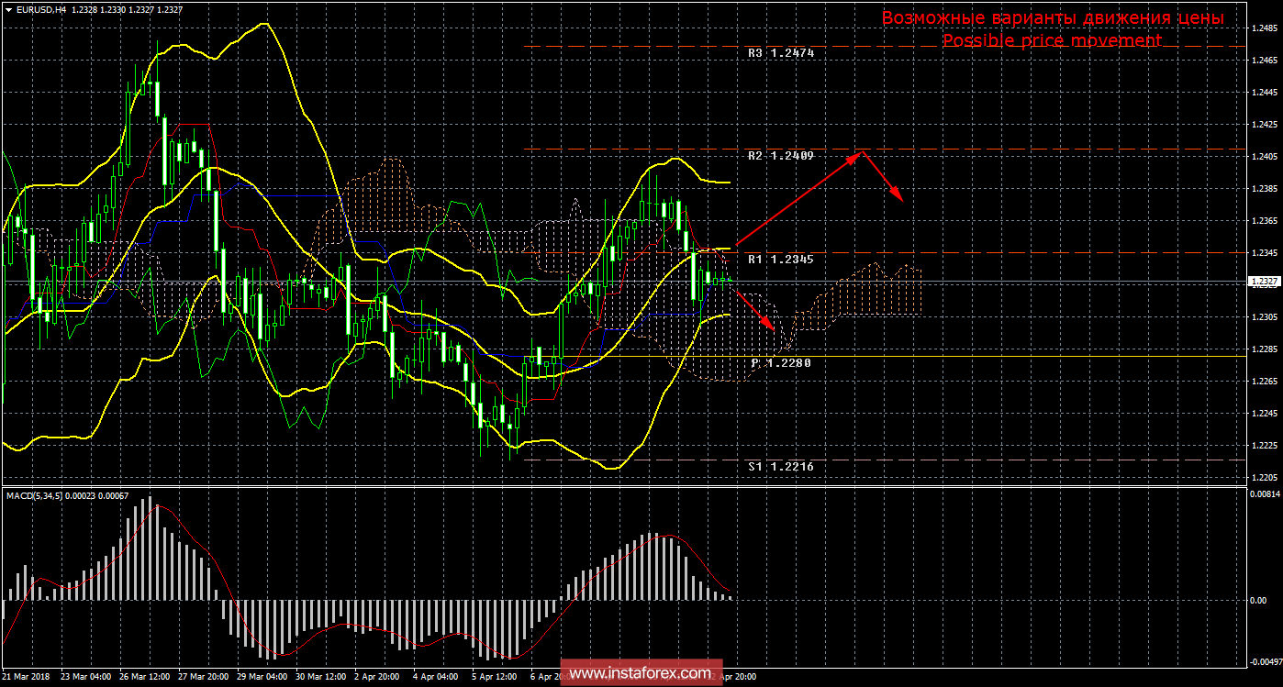
Task: Click the R3 1.2474 resistance label
Action: 781,53
